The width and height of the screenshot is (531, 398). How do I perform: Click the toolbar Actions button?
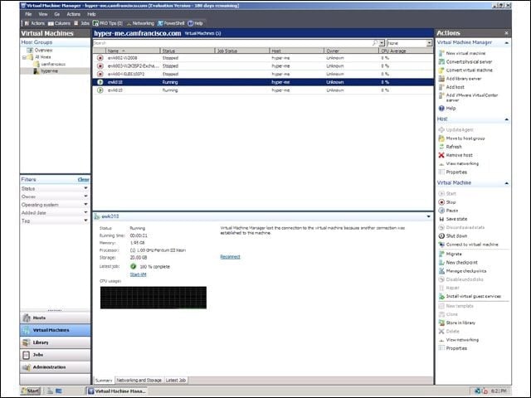point(35,23)
